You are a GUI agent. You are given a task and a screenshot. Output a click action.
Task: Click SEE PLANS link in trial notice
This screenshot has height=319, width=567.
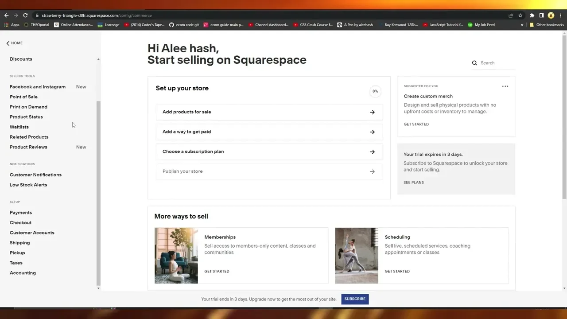(x=414, y=183)
